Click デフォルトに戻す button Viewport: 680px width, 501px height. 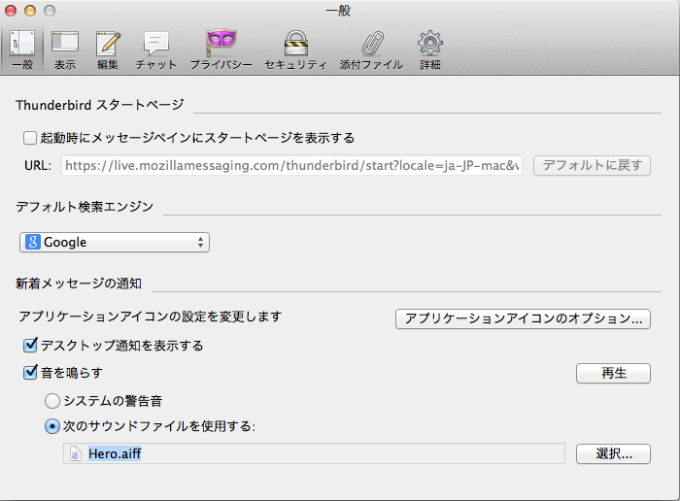591,165
